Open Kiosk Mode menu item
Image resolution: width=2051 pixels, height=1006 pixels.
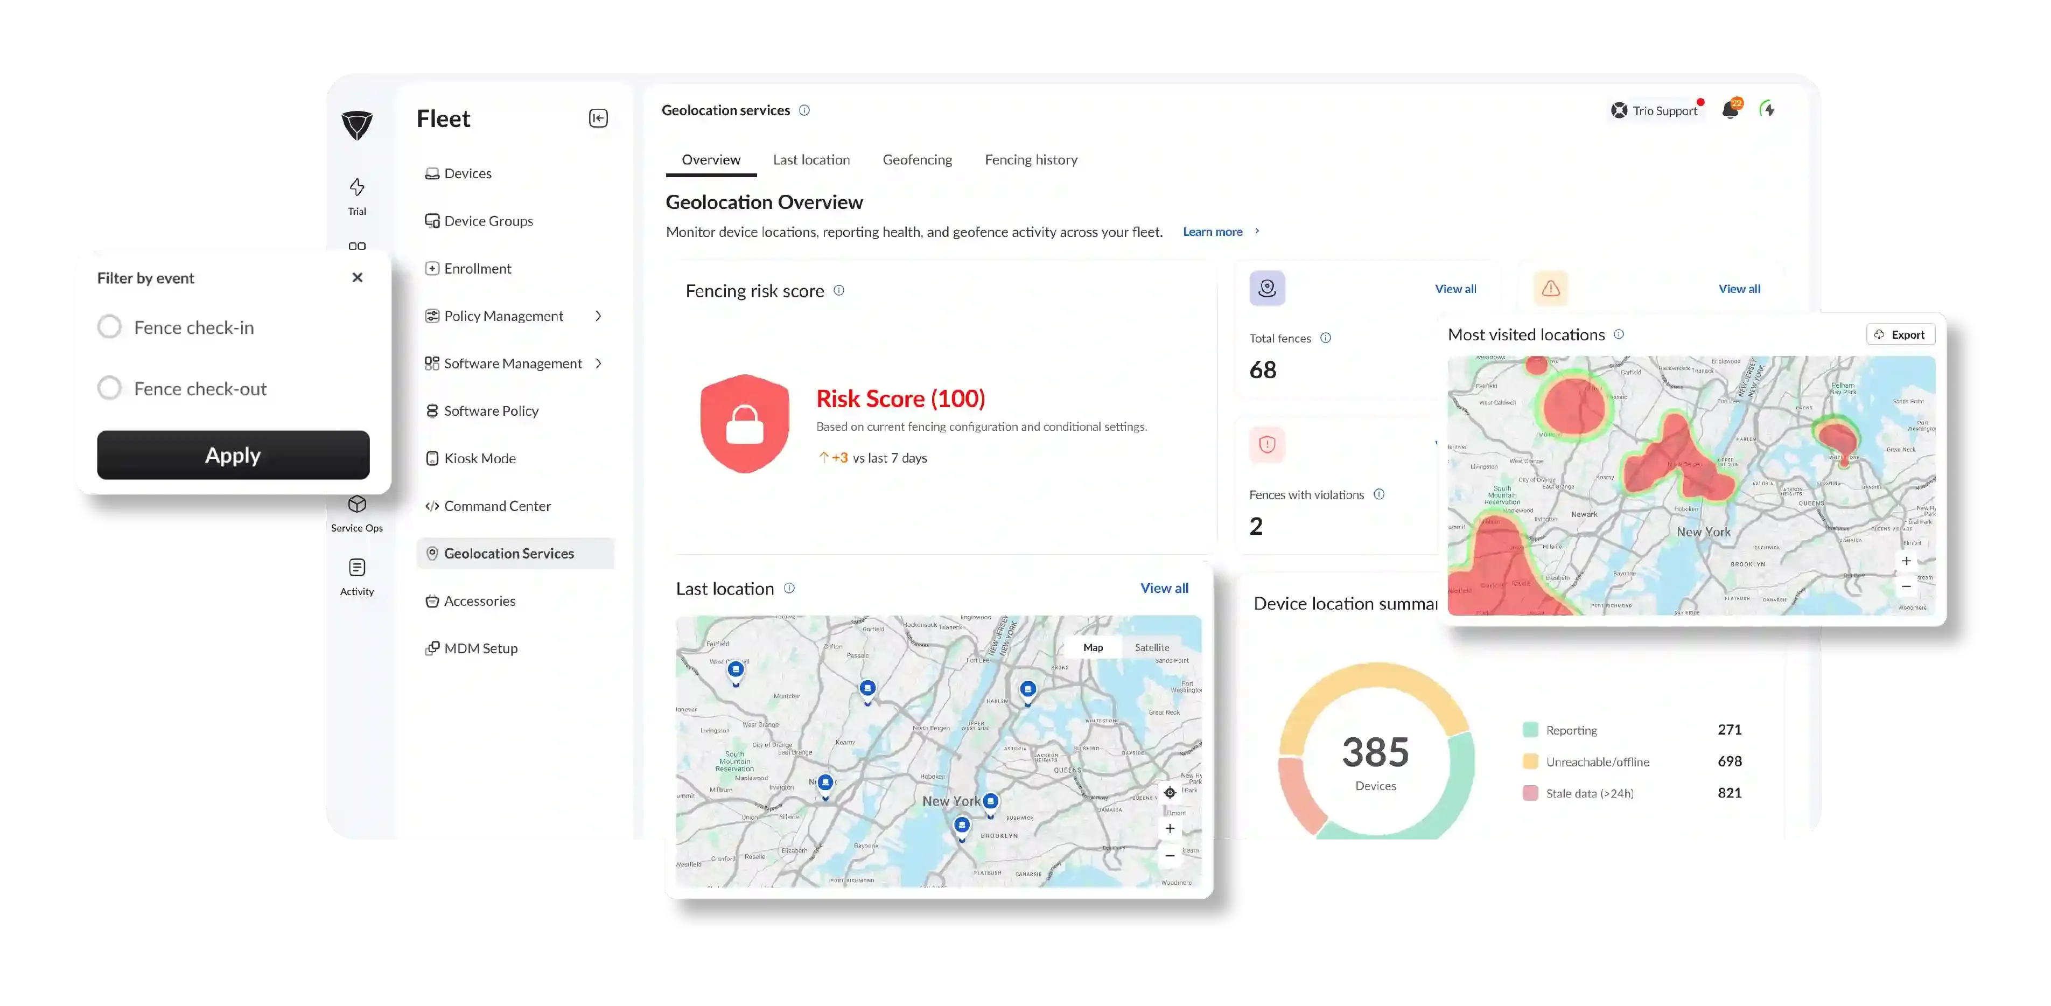(x=514, y=458)
